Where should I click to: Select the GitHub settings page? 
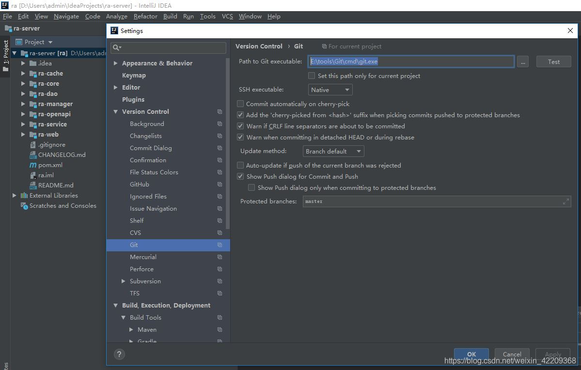pos(140,184)
